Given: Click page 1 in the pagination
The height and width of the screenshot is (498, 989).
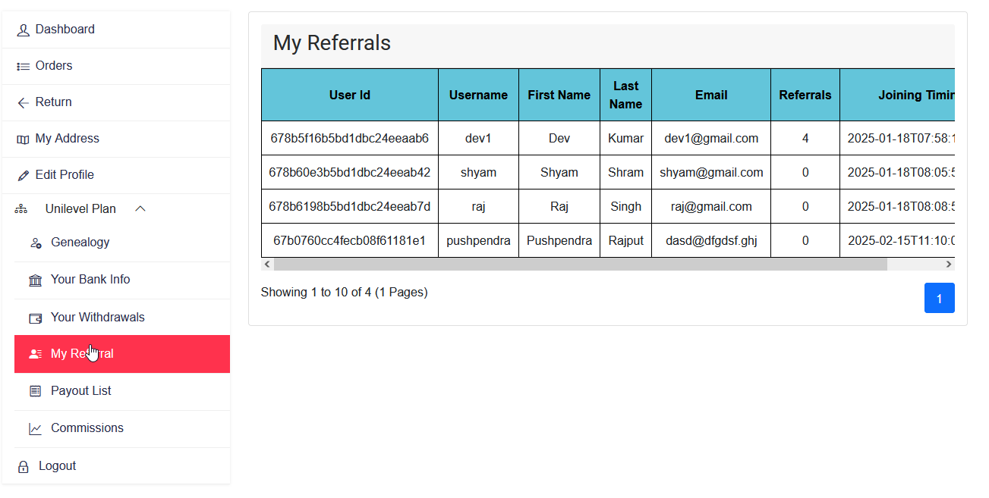Looking at the screenshot, I should point(939,298).
